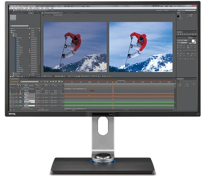Select the Selection arrow tool in toolbar
Viewport: 207px width, 176px height.
pyautogui.click(x=11, y=11)
